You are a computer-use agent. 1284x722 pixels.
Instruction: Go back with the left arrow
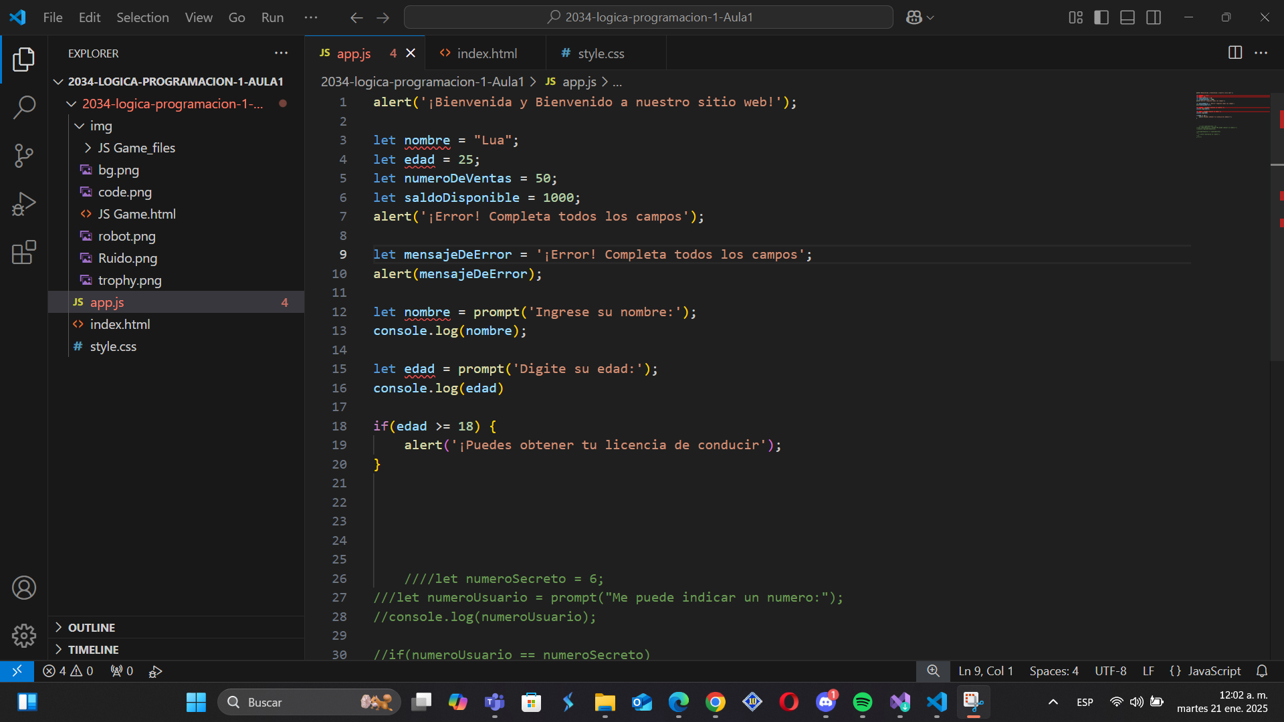tap(356, 17)
